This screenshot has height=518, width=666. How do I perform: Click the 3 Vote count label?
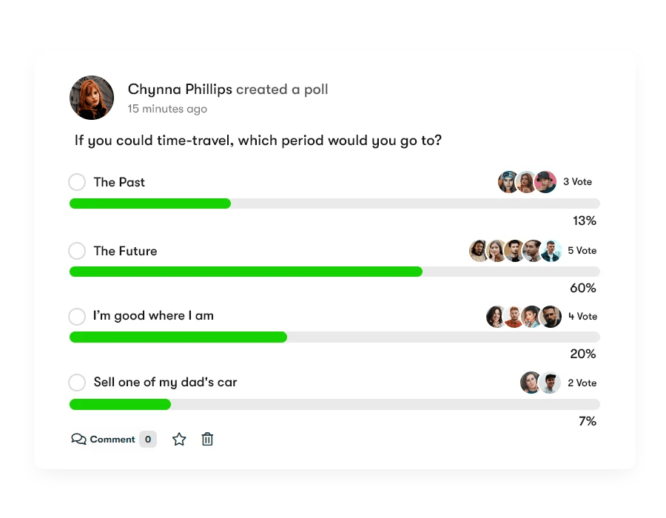577,182
